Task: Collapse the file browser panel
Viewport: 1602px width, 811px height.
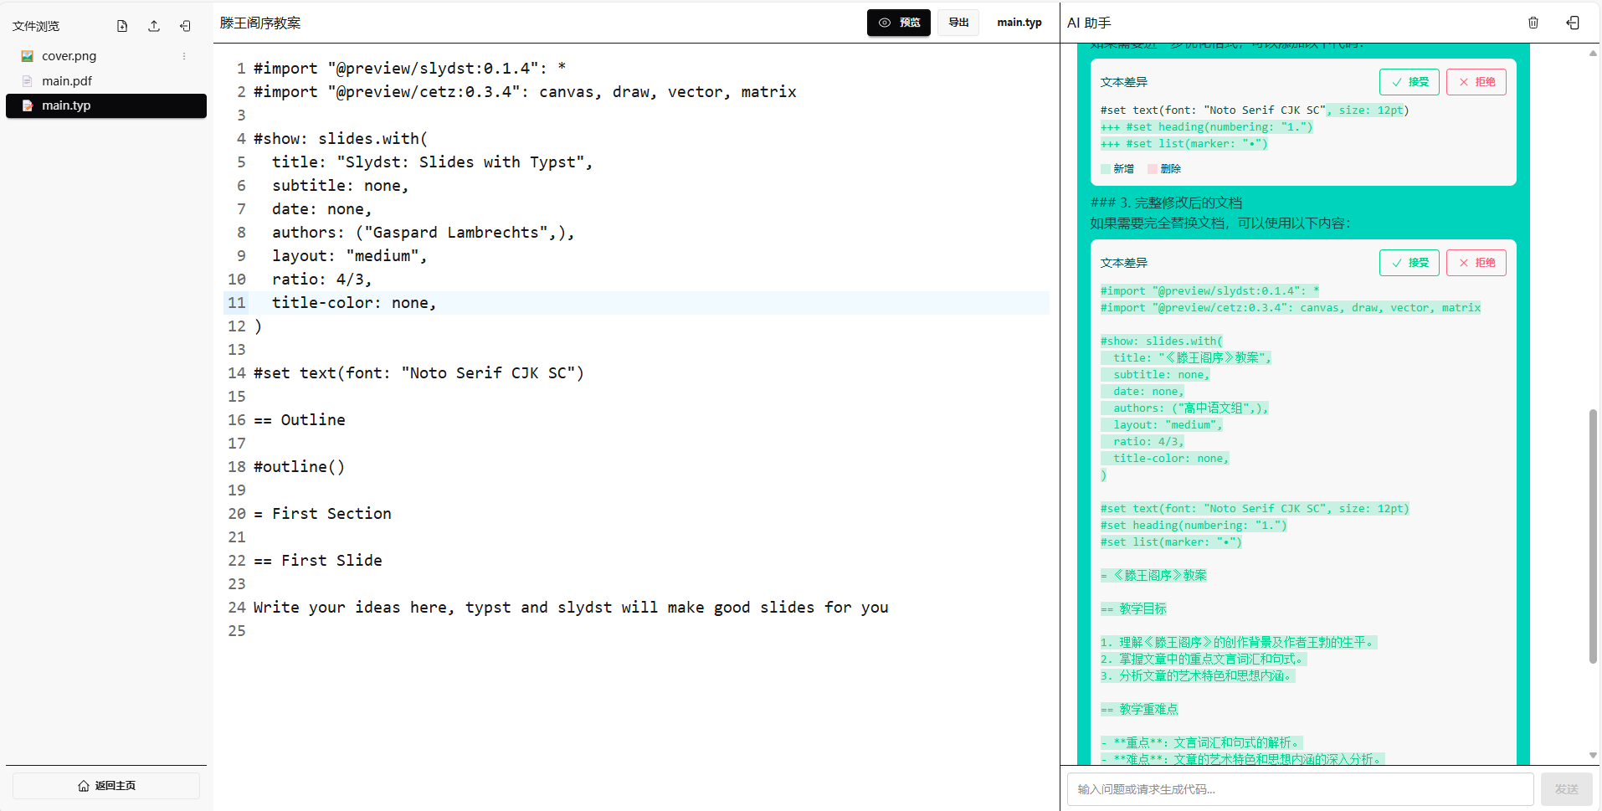Action: 185,26
